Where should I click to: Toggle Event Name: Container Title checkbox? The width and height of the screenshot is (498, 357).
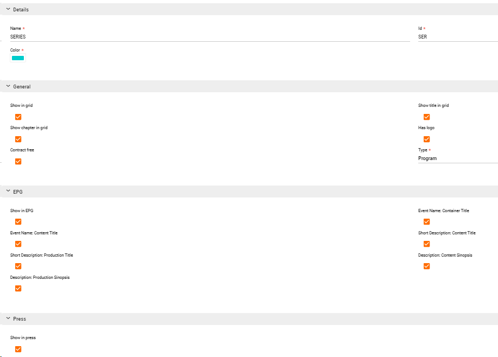[x=426, y=221]
